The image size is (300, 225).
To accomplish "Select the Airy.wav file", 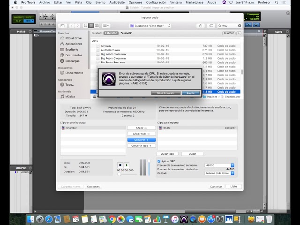I will tap(165, 46).
